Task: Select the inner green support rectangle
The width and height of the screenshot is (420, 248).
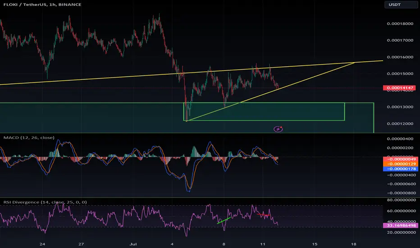Action: (264, 111)
